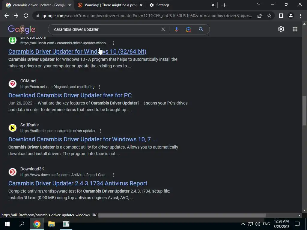
Task: Go forward with the arrow button
Action: pos(16,16)
